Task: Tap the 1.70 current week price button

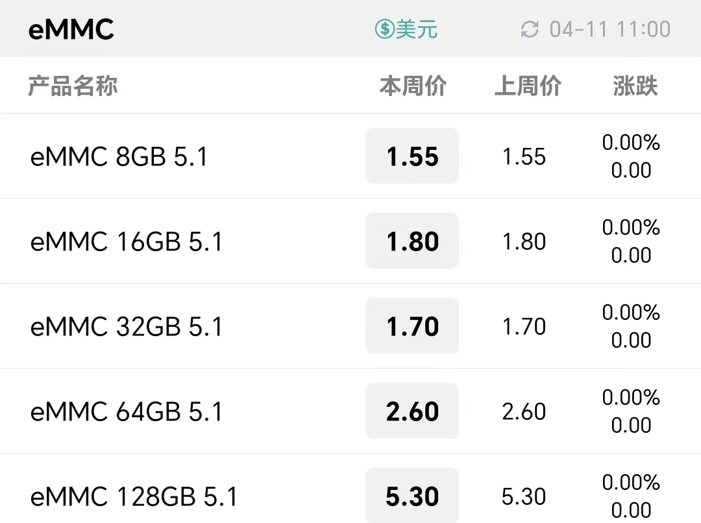Action: click(x=412, y=326)
